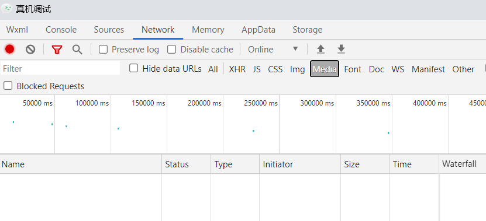Show All request types
486x221 pixels.
click(x=213, y=69)
